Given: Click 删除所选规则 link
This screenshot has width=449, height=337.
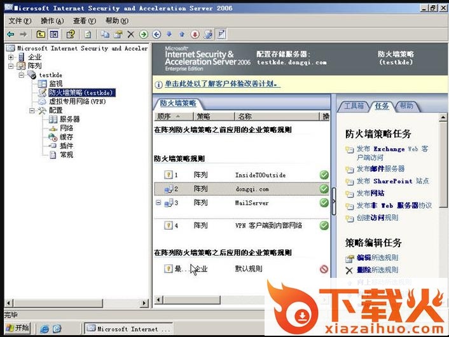Looking at the screenshot, I should [377, 270].
